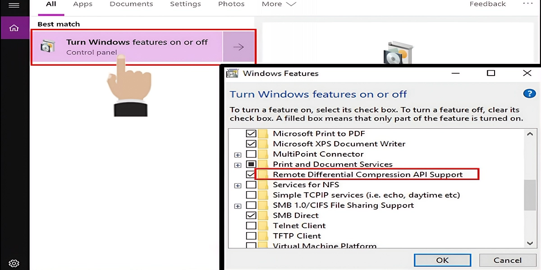The image size is (541, 270).
Task: Uncheck Remote Differential Compression API Support
Action: 250,175
